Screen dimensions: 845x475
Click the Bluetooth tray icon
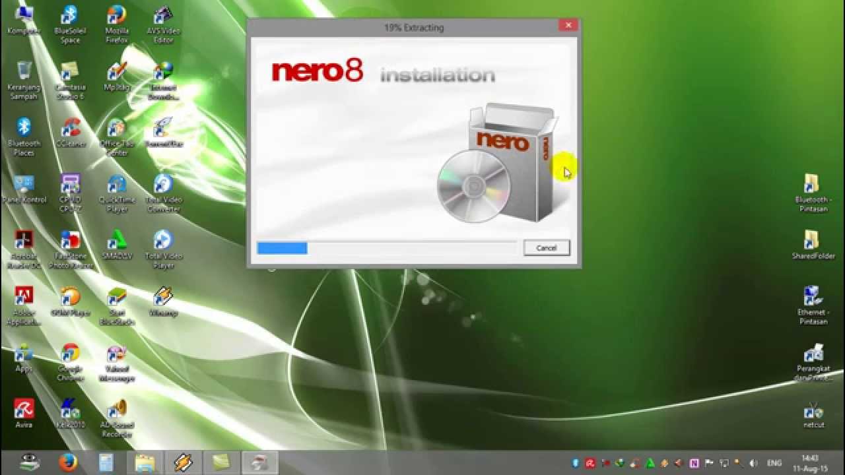[x=576, y=463]
